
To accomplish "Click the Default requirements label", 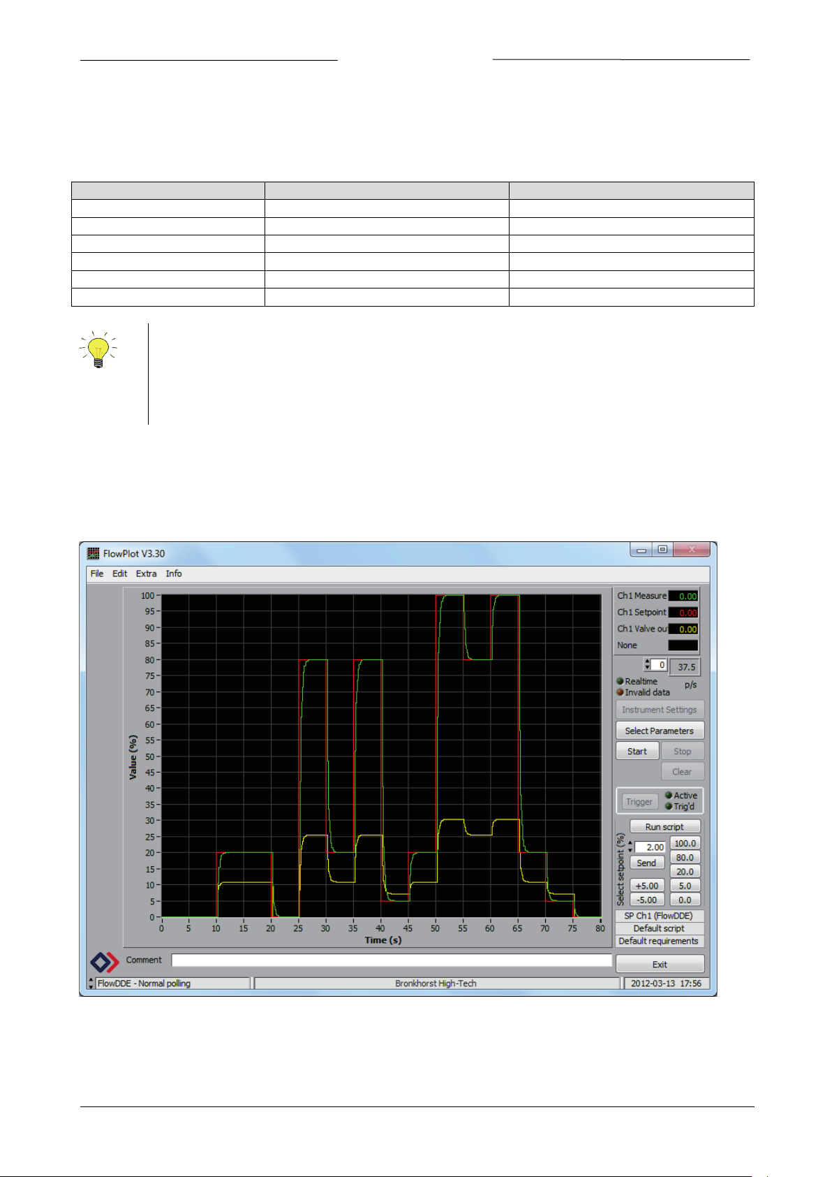I will [659, 941].
